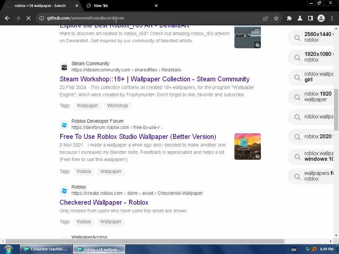339x254 pixels.
Task: Open Chrome three-dot menu
Action: [x=332, y=19]
